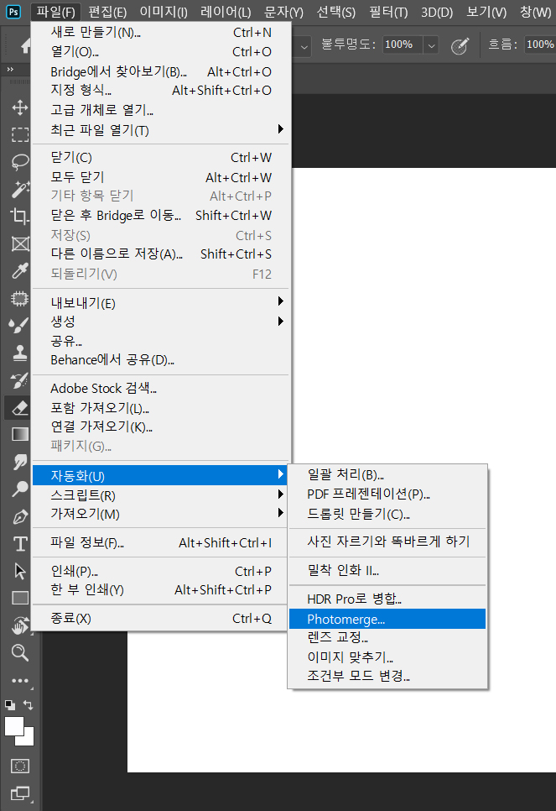Toggle pressure for opacity button

[x=460, y=45]
